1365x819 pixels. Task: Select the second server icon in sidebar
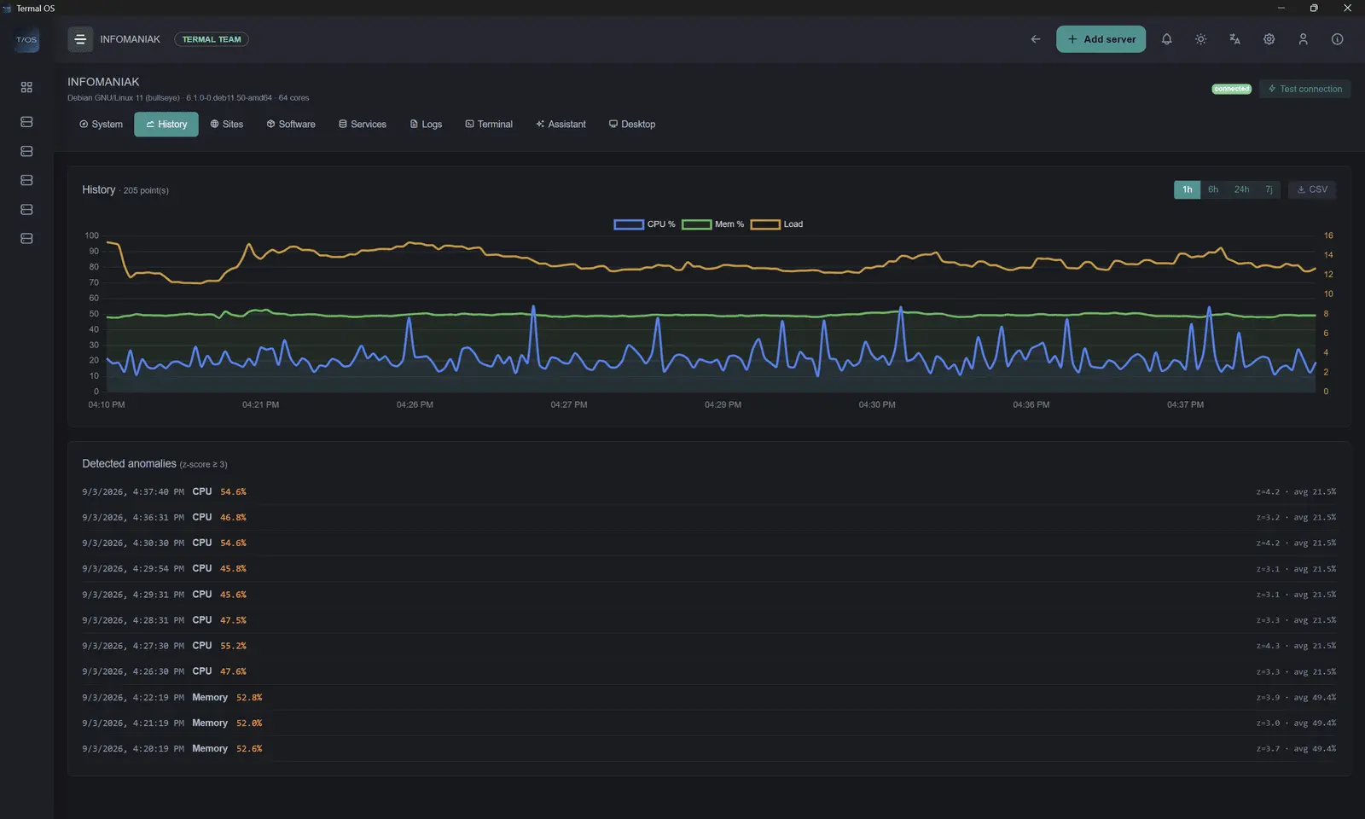tap(26, 151)
